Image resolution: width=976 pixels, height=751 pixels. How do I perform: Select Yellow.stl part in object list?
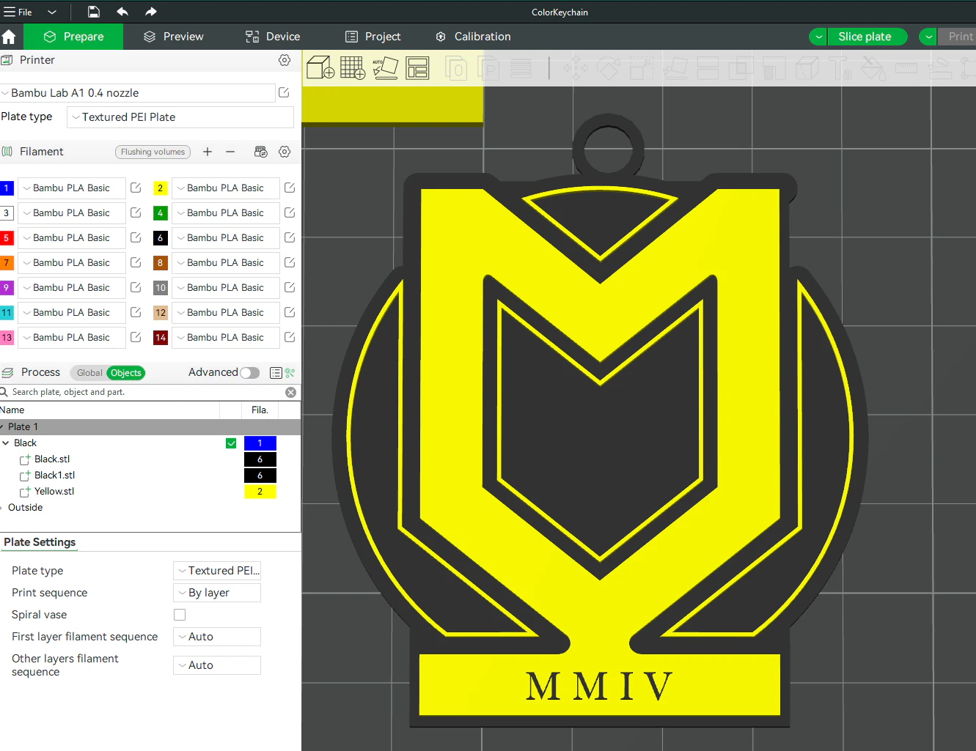(54, 492)
